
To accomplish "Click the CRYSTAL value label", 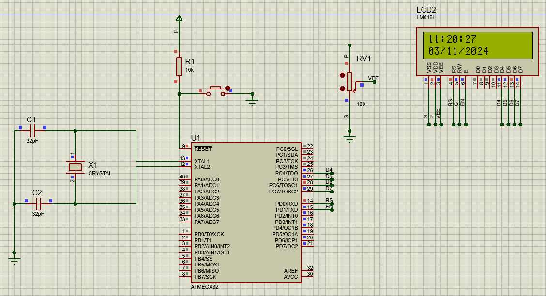I will pyautogui.click(x=100, y=173).
